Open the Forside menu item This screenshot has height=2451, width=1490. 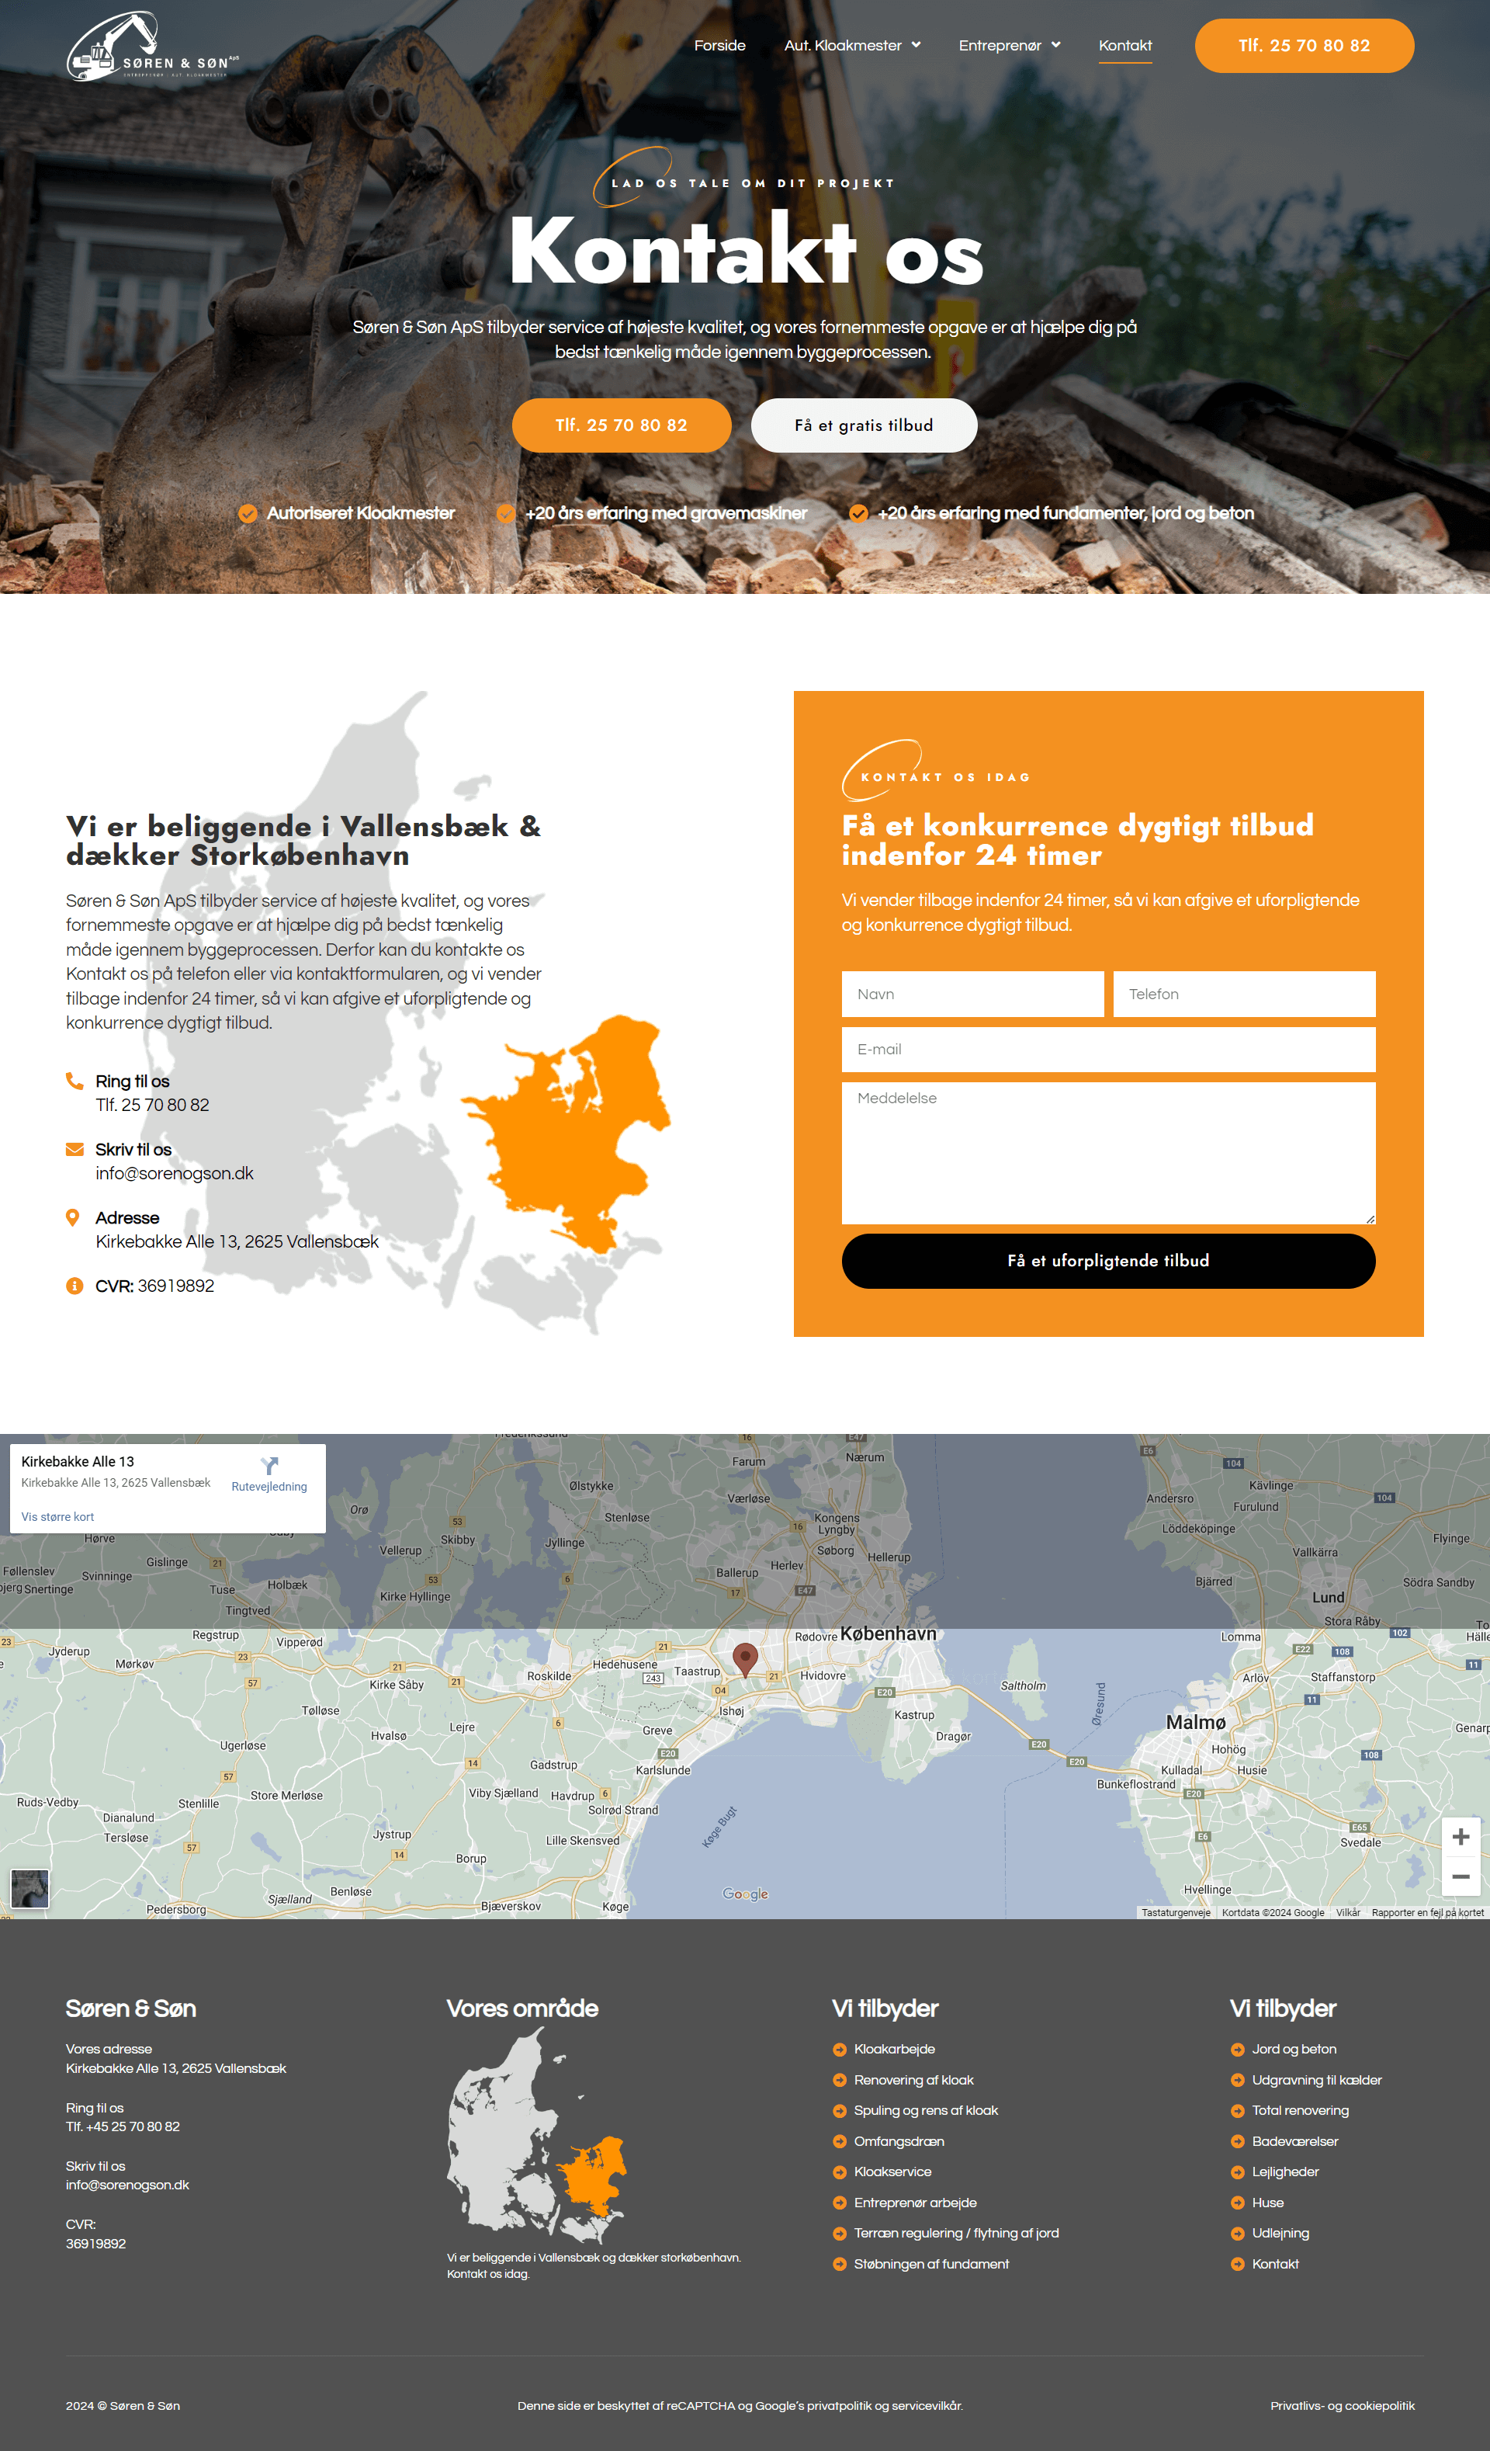click(719, 46)
